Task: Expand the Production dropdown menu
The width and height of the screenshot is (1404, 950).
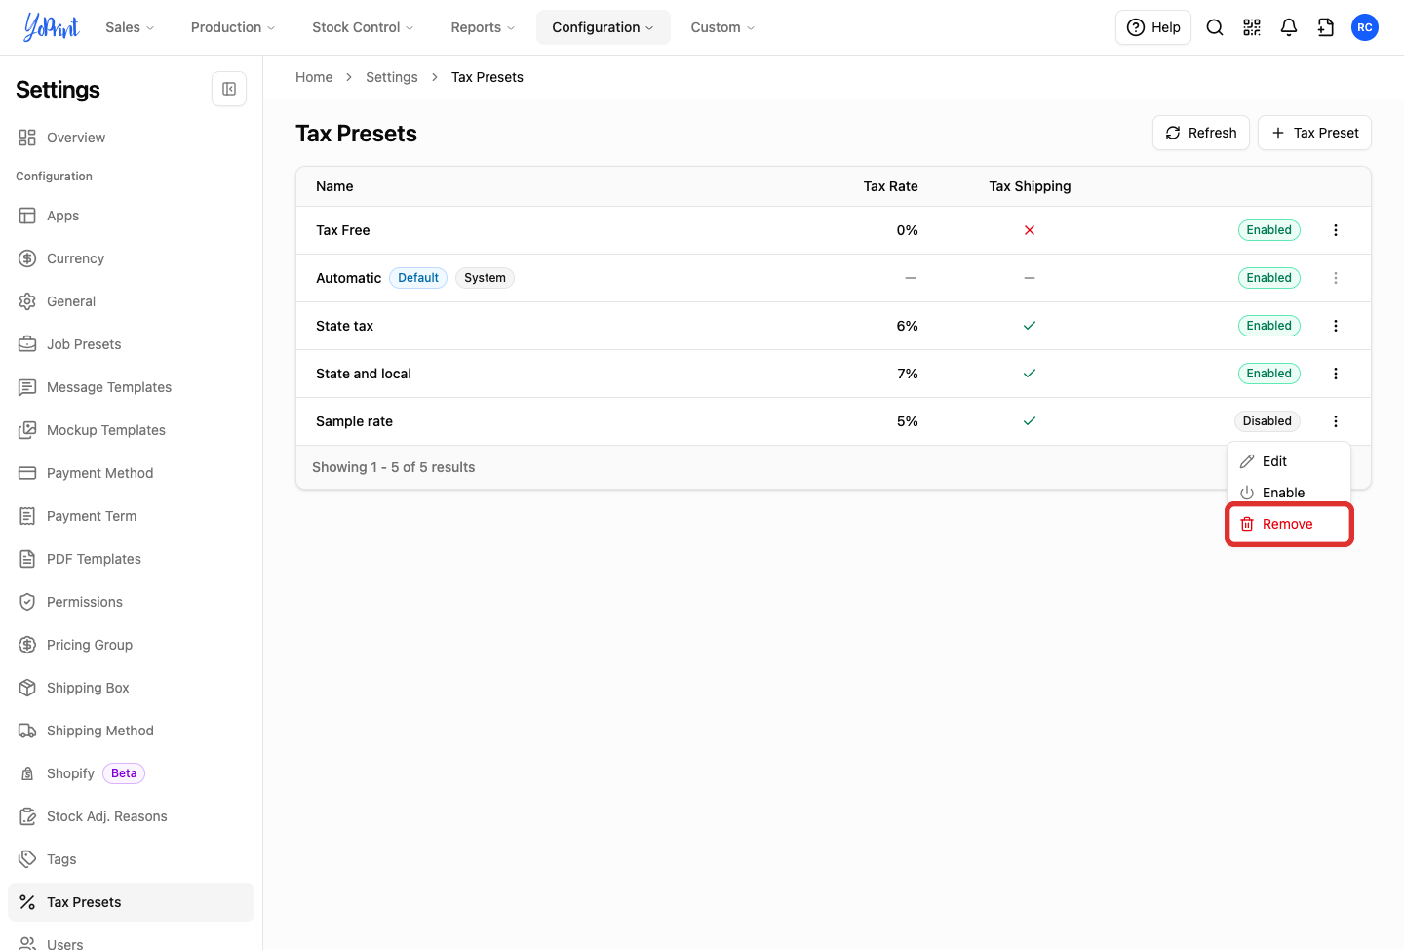Action: [x=233, y=27]
